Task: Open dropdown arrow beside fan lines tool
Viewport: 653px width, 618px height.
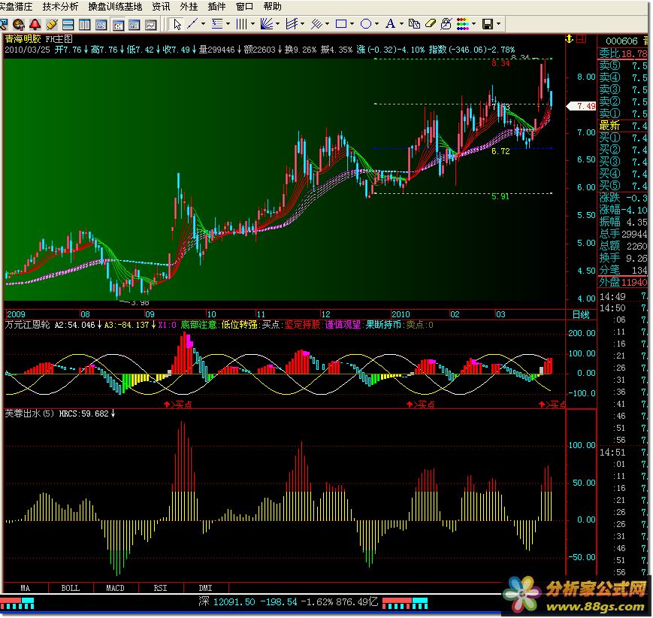Action: 277,24
